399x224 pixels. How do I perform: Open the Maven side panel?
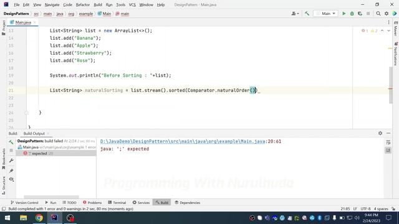pyautogui.click(x=396, y=29)
